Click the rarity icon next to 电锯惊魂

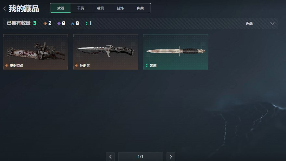7,66
